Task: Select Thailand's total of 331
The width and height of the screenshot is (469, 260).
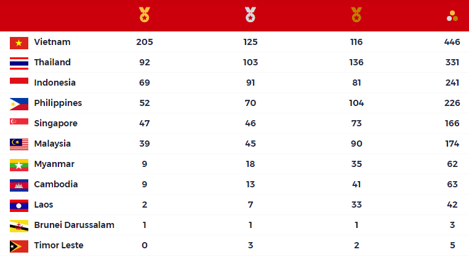Action: [452, 62]
